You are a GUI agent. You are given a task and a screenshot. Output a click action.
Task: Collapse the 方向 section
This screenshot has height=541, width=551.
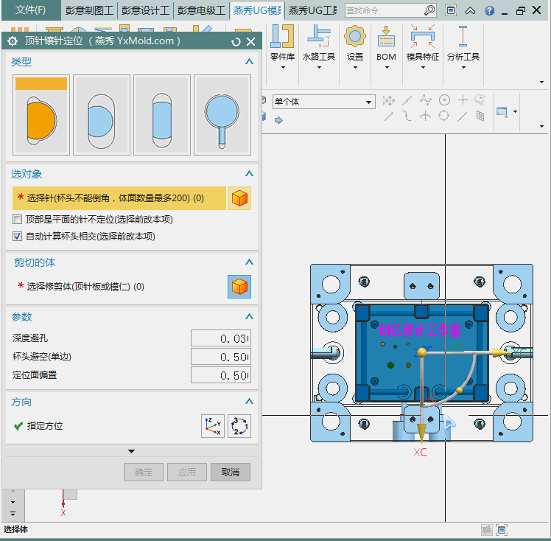coord(249,402)
